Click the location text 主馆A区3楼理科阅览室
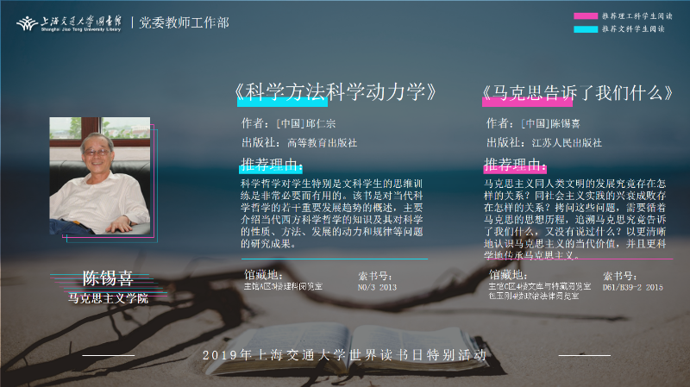The width and height of the screenshot is (690, 387). [284, 286]
